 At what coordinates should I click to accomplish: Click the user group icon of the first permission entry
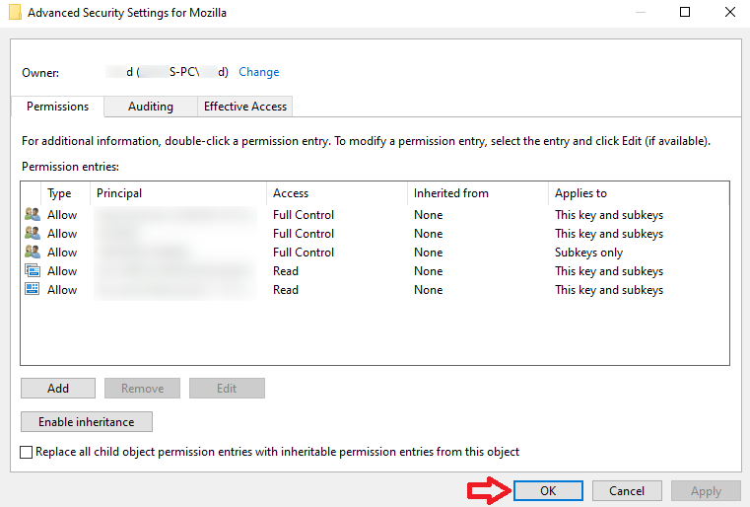point(32,215)
